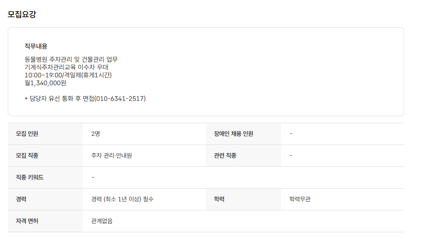
Task: Click the 주차 관리·안내원 job type value
Action: (x=111, y=156)
